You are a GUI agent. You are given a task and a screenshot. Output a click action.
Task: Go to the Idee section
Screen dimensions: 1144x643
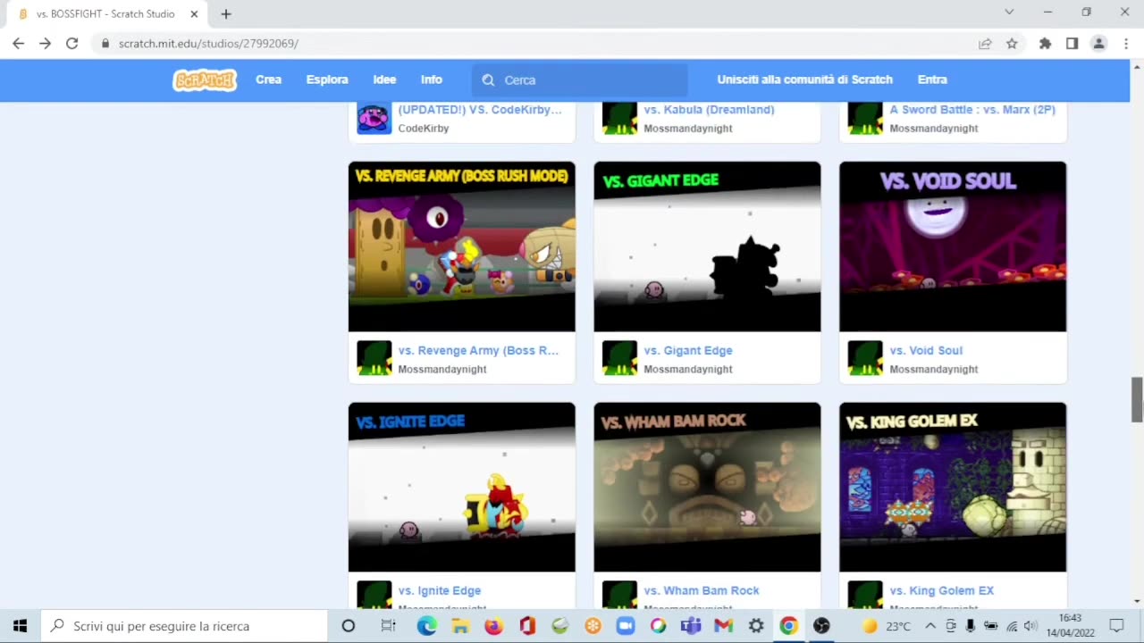[384, 79]
